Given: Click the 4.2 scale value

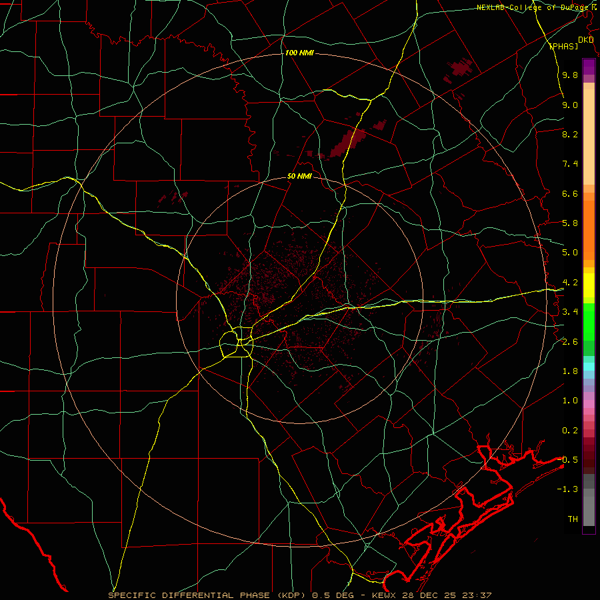Looking at the screenshot, I should click(x=570, y=283).
